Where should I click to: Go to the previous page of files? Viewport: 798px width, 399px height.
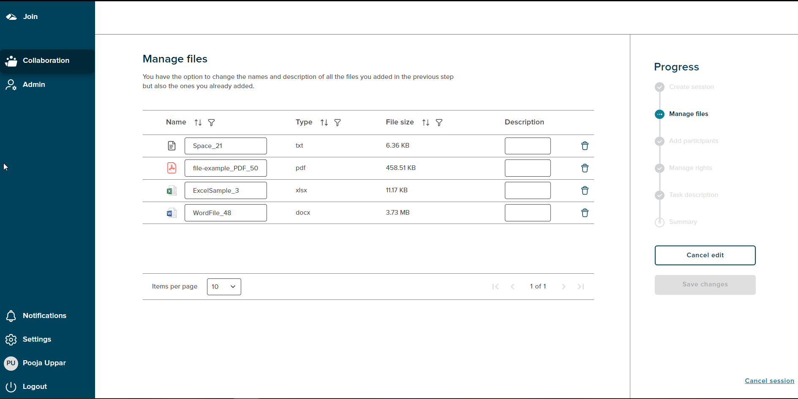(x=512, y=287)
